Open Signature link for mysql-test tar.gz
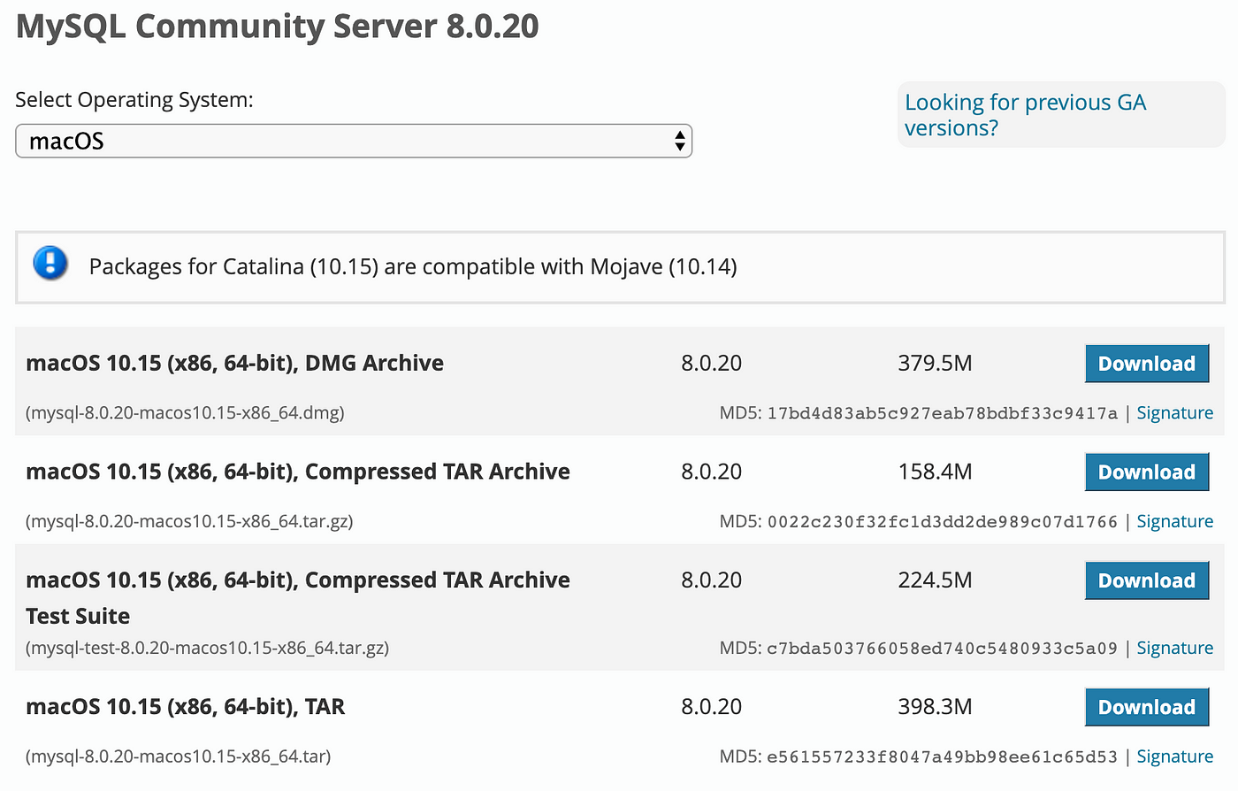This screenshot has width=1238, height=791. point(1174,649)
